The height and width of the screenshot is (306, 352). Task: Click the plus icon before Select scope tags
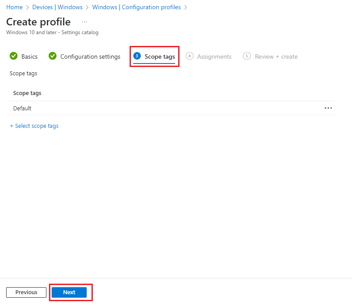coord(12,126)
